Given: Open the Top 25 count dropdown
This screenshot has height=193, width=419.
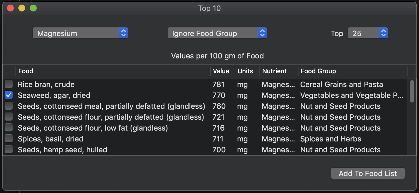Looking at the screenshot, I should (x=368, y=33).
